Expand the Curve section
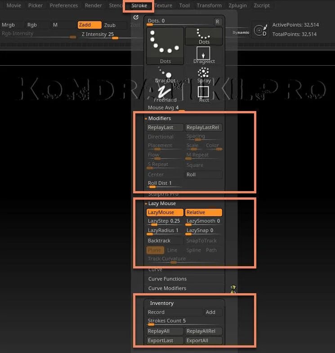This screenshot has width=335, height=353. click(x=155, y=269)
